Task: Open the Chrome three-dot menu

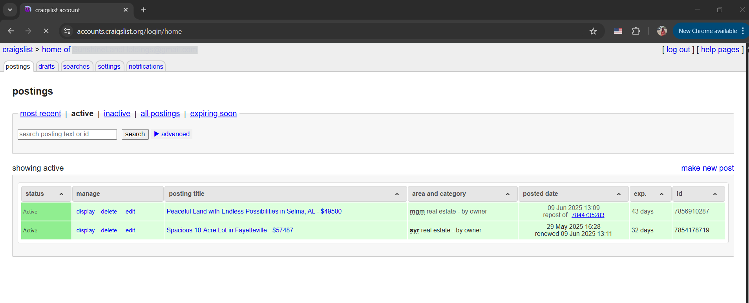Action: click(x=743, y=31)
